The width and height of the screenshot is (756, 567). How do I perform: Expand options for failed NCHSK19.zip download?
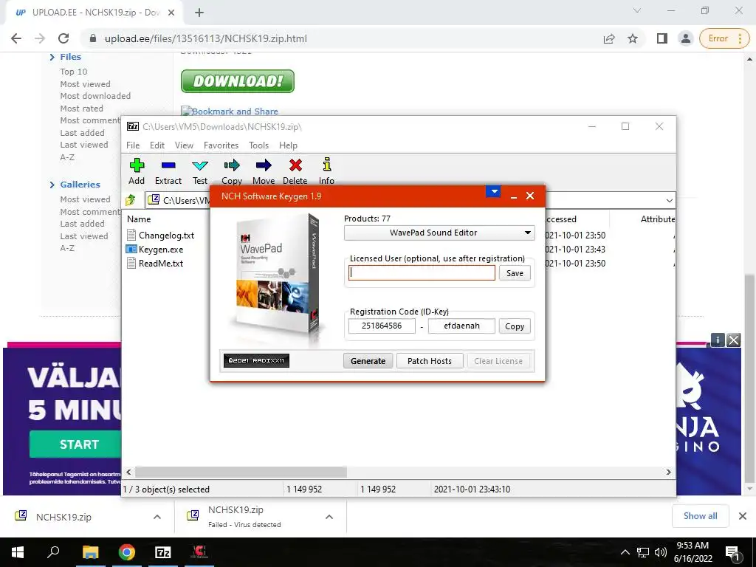click(x=329, y=517)
